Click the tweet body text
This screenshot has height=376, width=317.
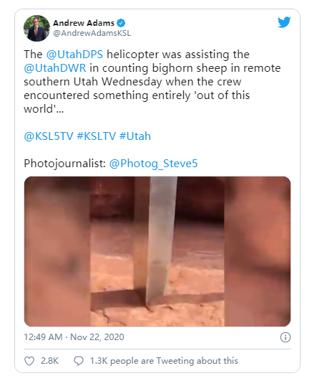pyautogui.click(x=152, y=82)
